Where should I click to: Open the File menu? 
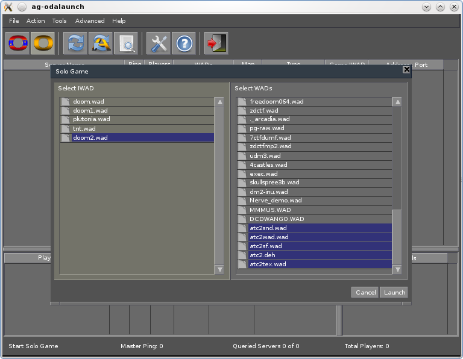[x=14, y=20]
